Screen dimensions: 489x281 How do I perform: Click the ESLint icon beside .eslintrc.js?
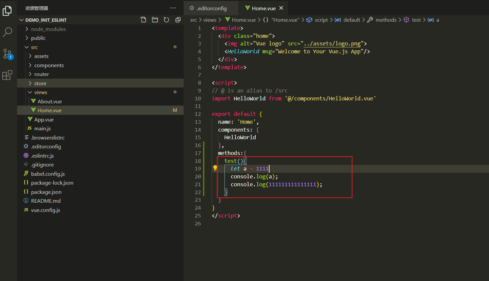(26, 155)
